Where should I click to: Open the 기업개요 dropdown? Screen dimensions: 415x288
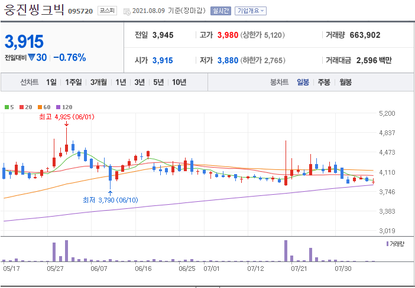[x=251, y=11]
